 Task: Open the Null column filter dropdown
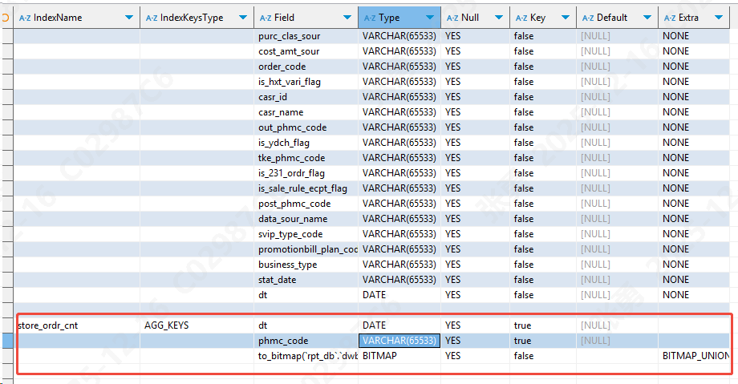499,18
